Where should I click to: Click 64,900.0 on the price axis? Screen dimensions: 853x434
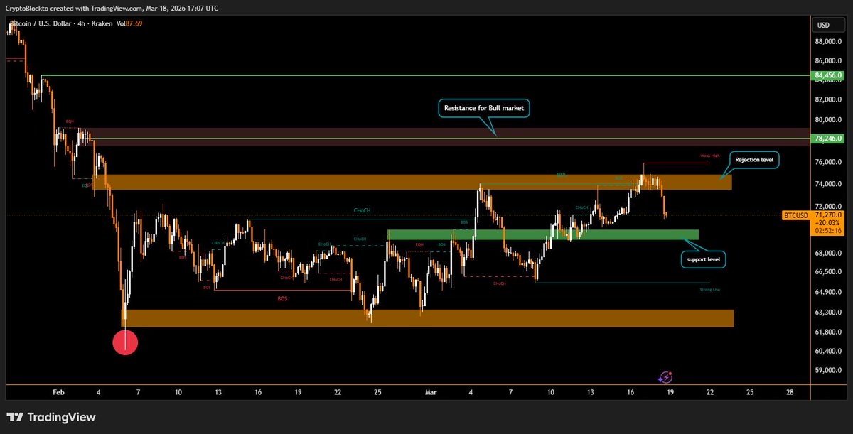pos(828,292)
